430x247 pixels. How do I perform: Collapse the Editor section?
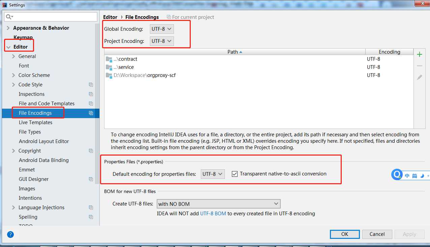[8, 47]
